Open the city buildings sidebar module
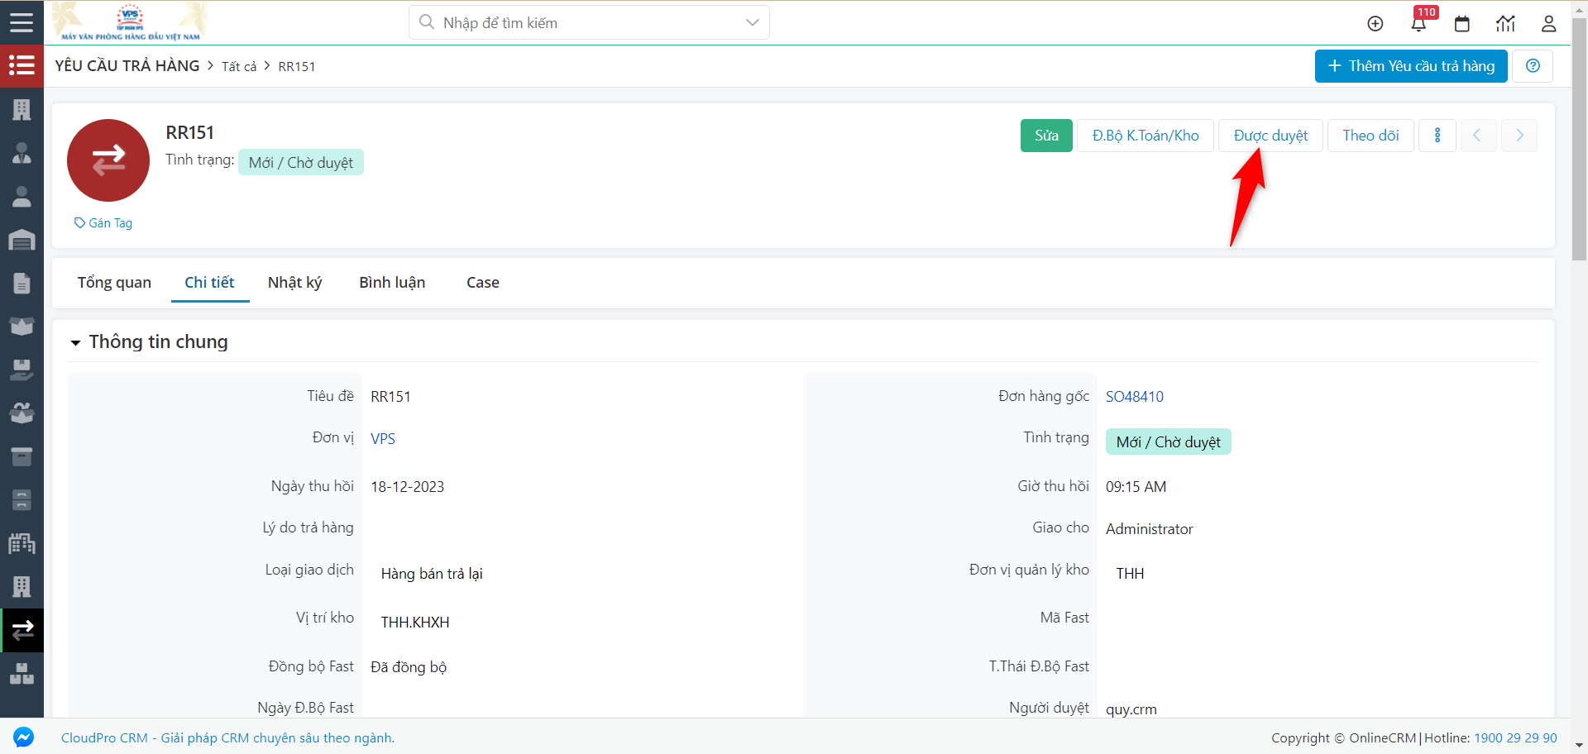 pos(22,543)
